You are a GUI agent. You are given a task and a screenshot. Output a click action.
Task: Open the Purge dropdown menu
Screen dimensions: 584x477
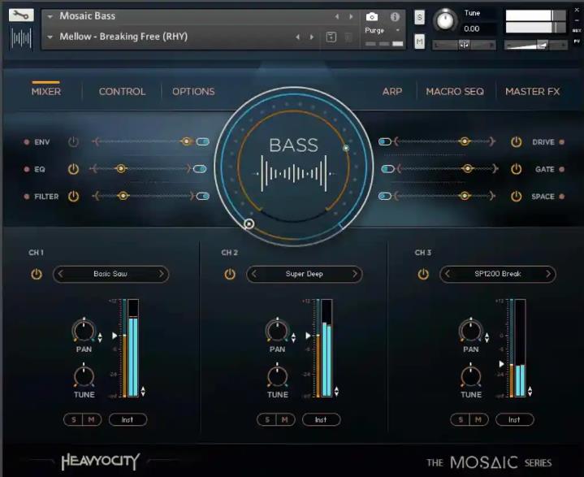click(x=382, y=30)
